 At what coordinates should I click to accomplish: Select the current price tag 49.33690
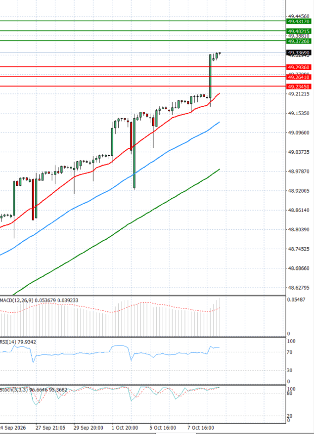point(299,53)
